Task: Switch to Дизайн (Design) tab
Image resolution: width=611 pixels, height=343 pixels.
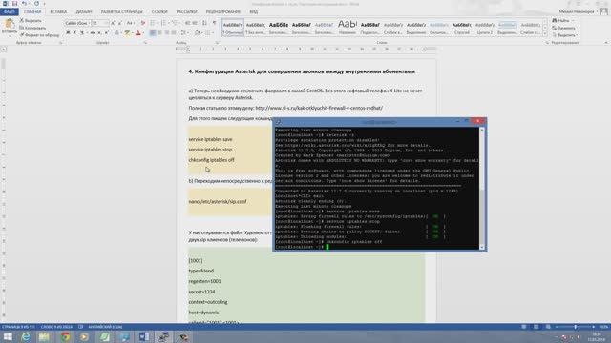Action: [84, 11]
